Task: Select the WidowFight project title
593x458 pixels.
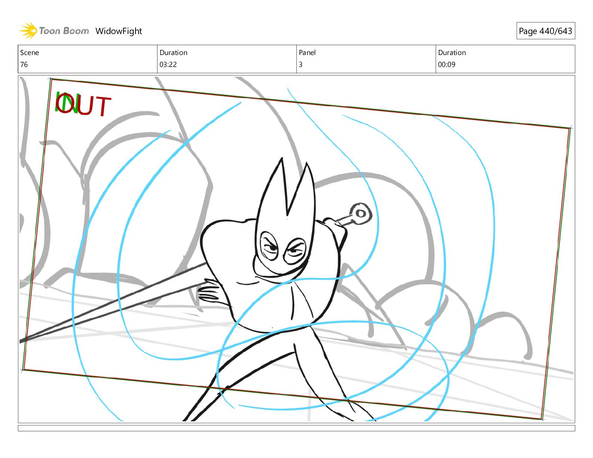Action: click(x=119, y=31)
